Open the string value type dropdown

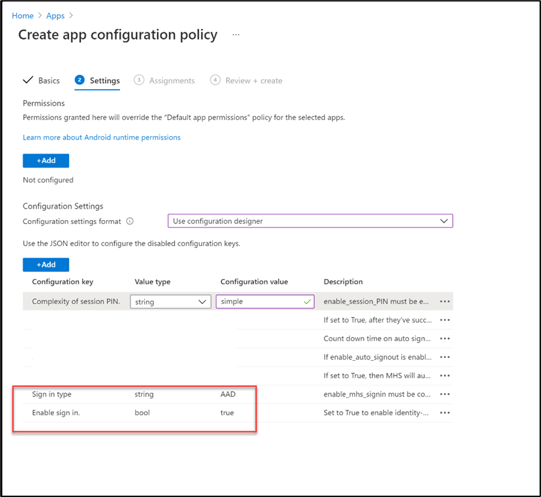[170, 302]
